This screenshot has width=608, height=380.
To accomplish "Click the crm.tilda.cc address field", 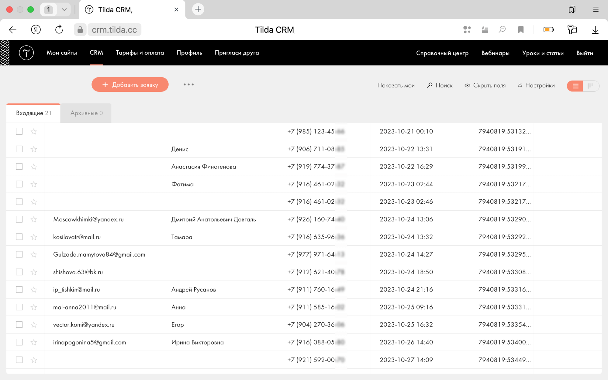I will tap(114, 30).
